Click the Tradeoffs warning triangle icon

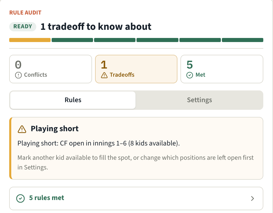[x=104, y=75]
